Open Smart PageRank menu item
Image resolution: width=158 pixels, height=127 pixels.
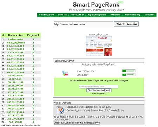tap(47, 15)
